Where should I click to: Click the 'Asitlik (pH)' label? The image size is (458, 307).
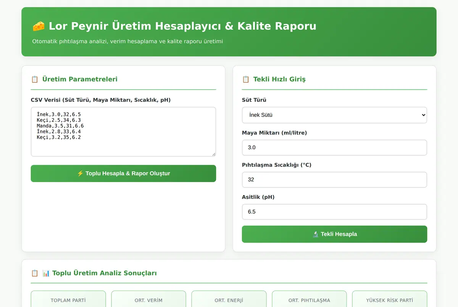[x=258, y=197]
